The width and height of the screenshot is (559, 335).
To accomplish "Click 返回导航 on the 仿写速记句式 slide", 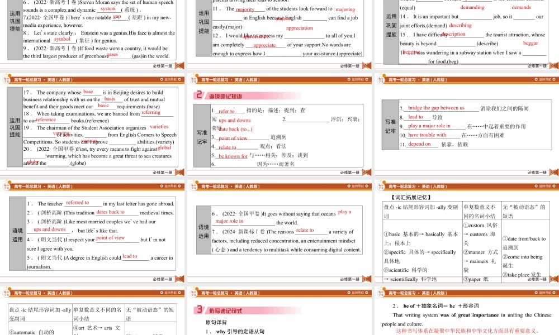I will tap(358, 293).
